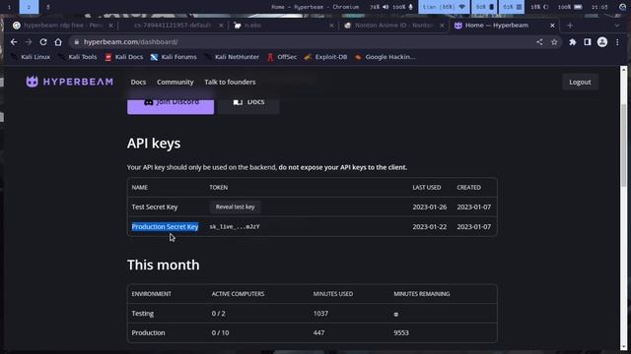Open the Google Hacking bookmark

tap(386, 57)
